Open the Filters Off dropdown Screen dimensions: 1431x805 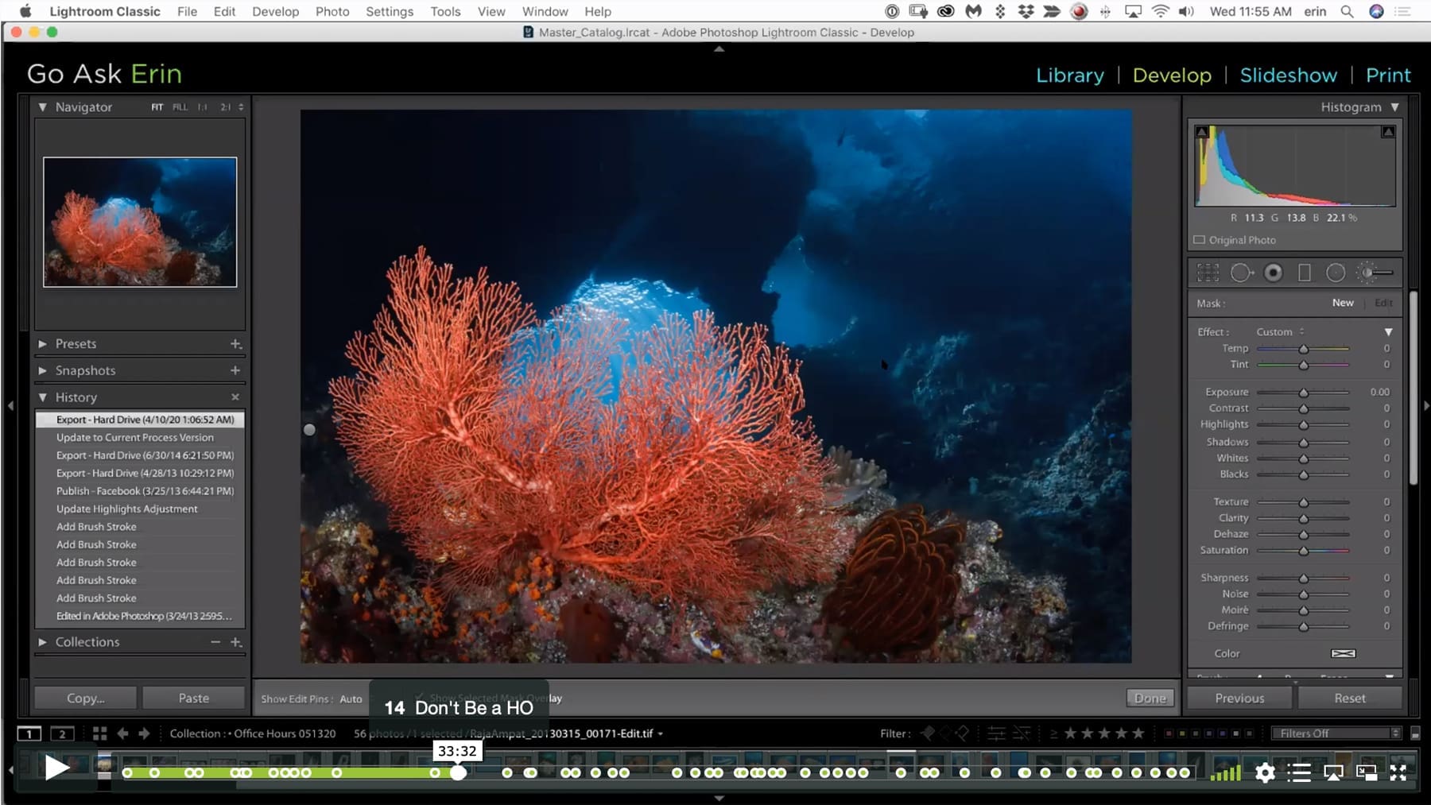tap(1336, 733)
